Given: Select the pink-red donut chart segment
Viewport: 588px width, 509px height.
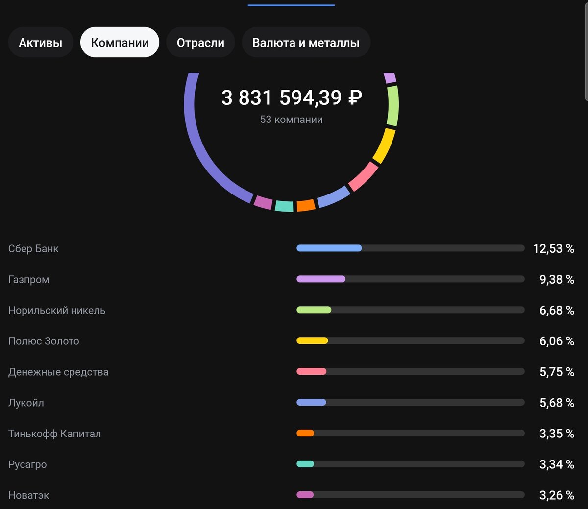Looking at the screenshot, I should pos(363,176).
